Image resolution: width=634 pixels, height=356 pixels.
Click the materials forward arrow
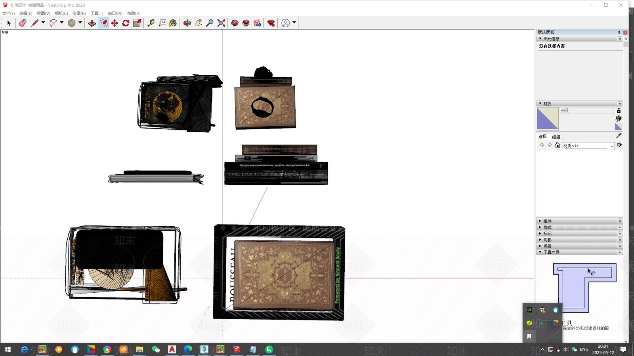(x=550, y=145)
